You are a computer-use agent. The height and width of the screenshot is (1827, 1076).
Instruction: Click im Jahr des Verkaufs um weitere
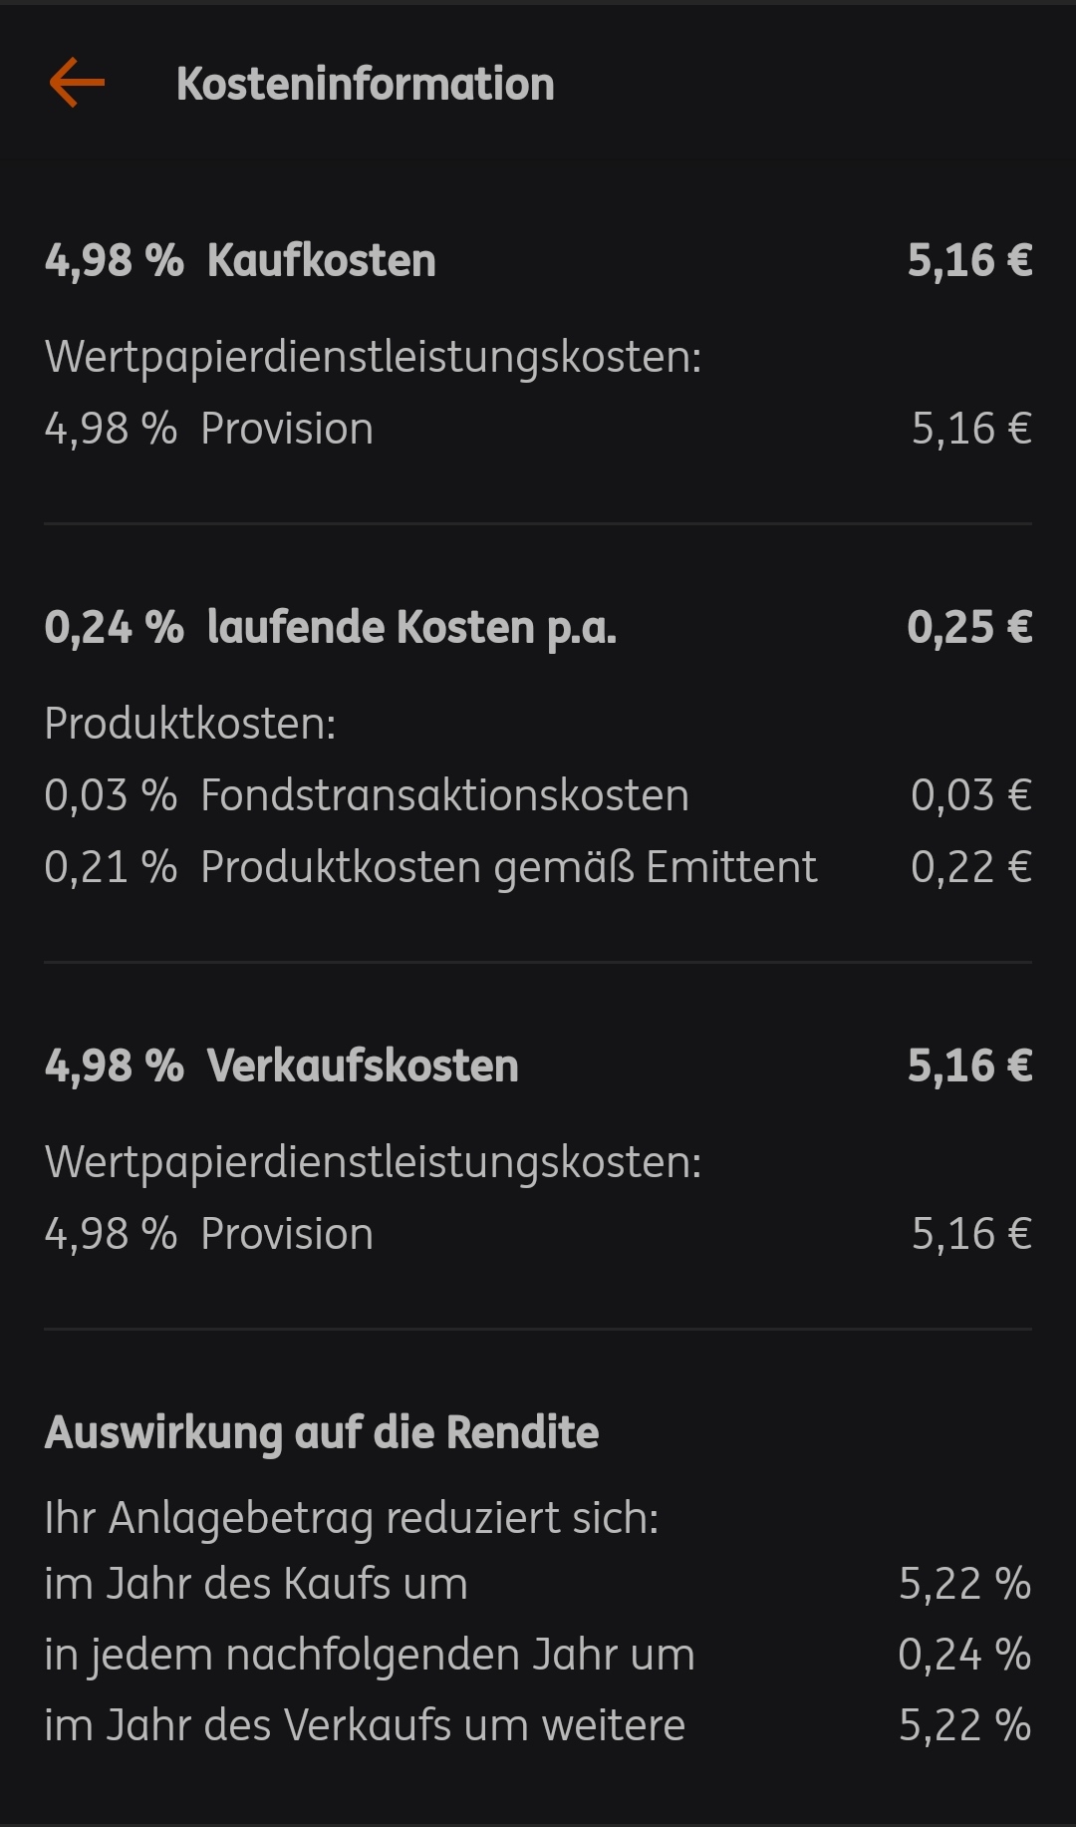click(365, 1725)
